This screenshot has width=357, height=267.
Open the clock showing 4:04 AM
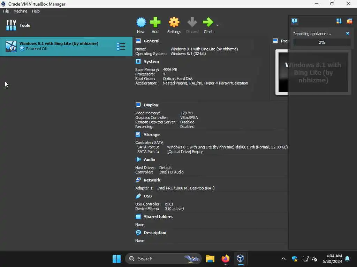click(332, 259)
